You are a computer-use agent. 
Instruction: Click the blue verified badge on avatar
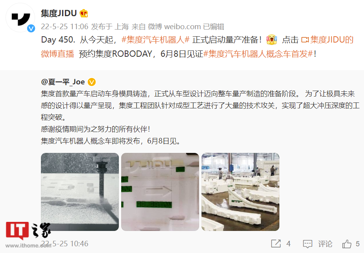coord(31,28)
